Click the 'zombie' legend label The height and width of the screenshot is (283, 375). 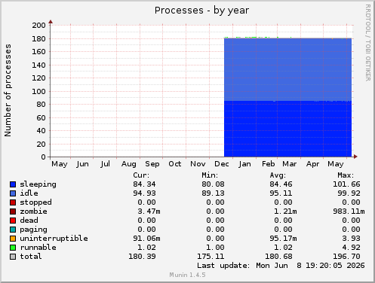(33, 211)
